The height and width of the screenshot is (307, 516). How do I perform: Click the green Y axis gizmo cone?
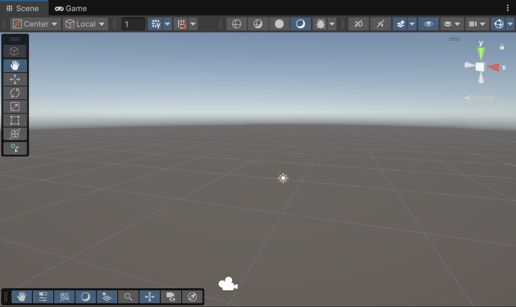pos(481,53)
